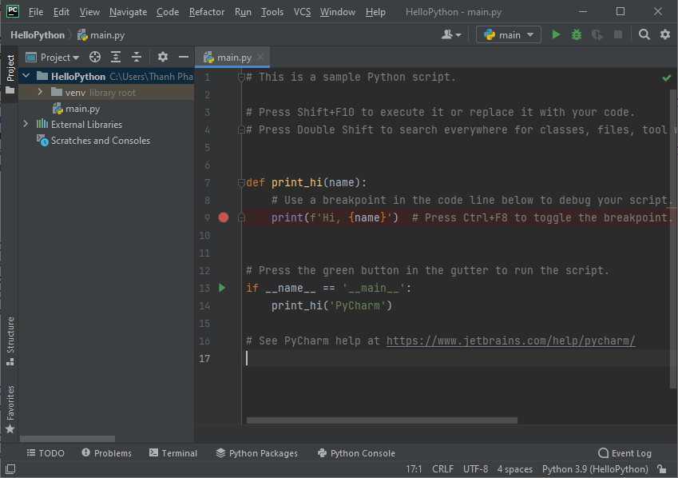Open the Python Packages tool window
Viewport: 678px width, 478px height.
pos(257,453)
